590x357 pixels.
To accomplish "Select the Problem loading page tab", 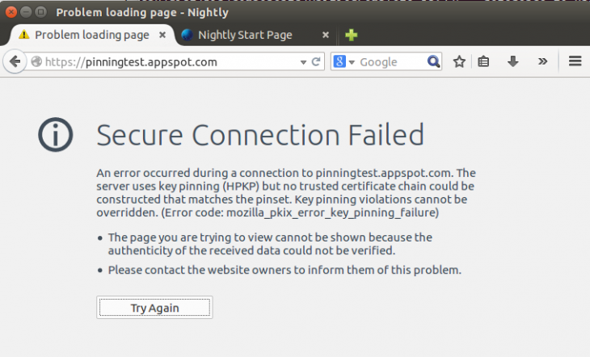I will pyautogui.click(x=91, y=36).
